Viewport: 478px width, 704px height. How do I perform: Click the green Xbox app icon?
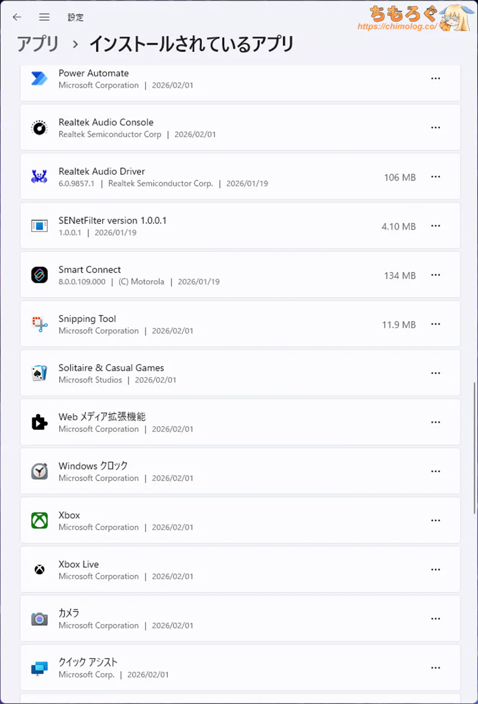click(x=39, y=521)
